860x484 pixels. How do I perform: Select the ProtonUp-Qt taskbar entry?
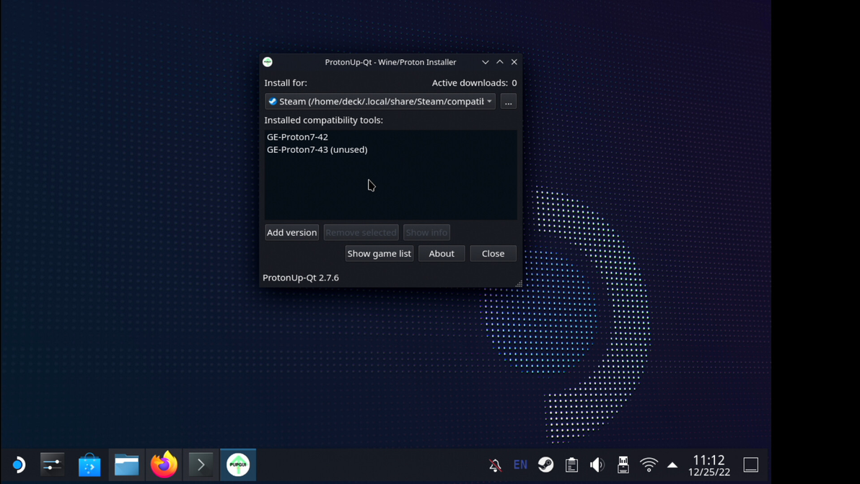238,465
